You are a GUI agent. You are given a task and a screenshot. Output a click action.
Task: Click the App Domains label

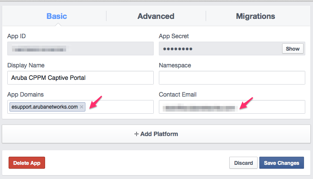[25, 94]
